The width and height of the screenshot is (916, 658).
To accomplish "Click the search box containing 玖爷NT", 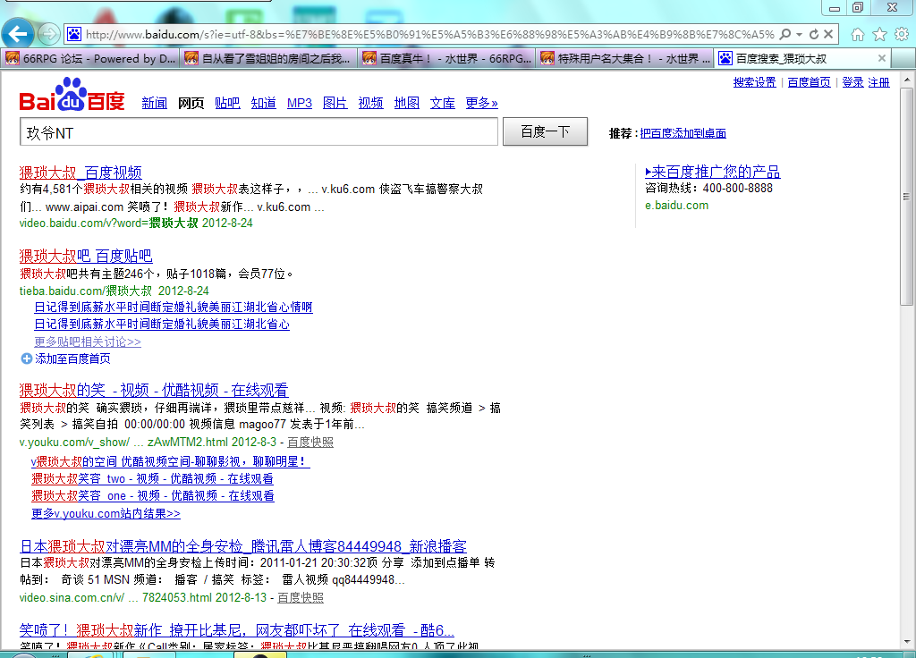I will [x=259, y=132].
